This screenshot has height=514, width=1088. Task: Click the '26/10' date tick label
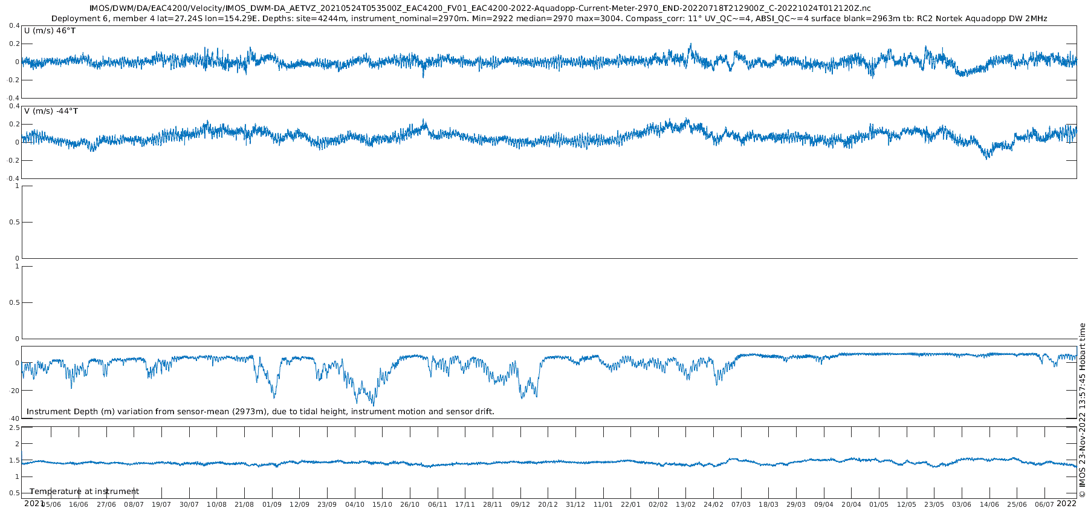410,504
